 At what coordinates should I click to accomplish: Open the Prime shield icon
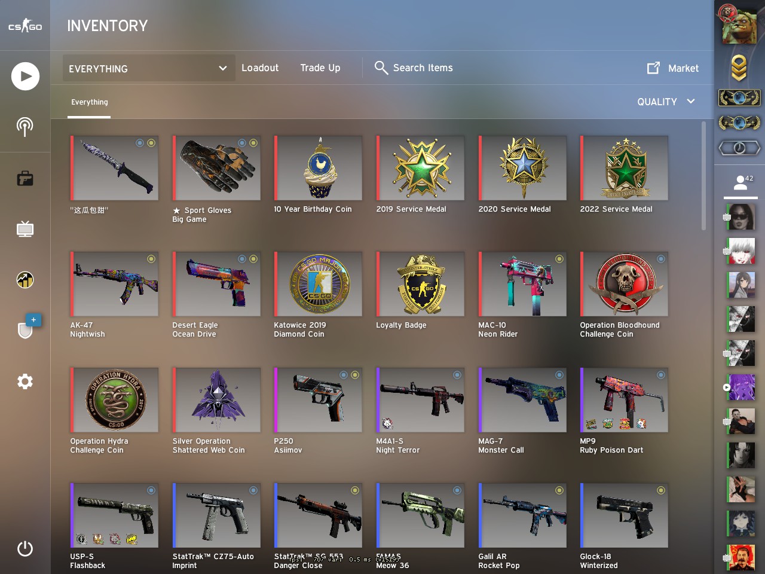pyautogui.click(x=26, y=329)
